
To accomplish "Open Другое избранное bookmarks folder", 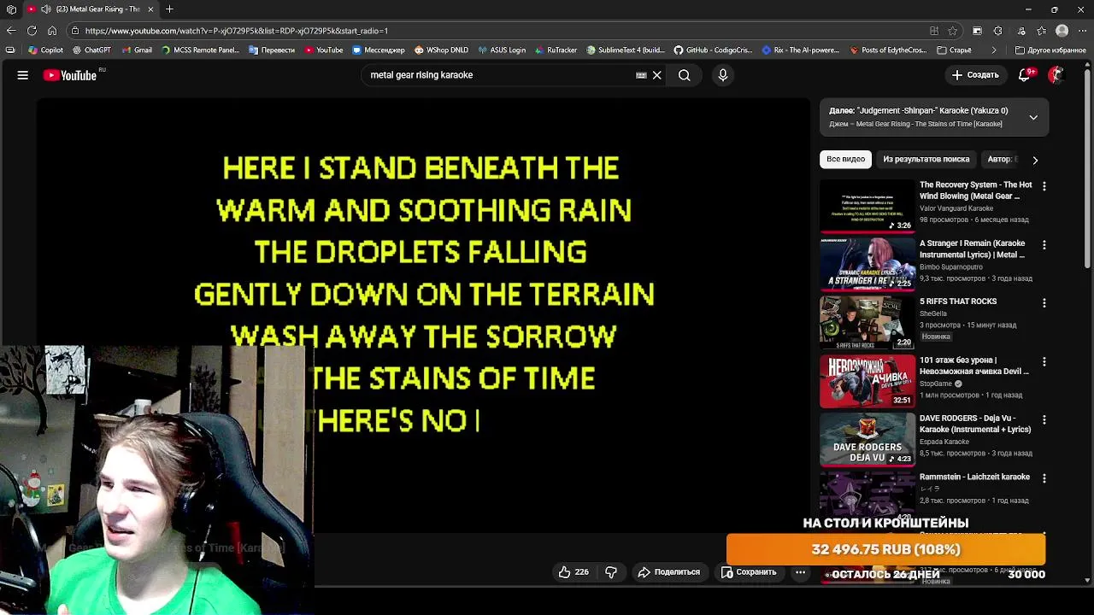I will (x=1050, y=50).
